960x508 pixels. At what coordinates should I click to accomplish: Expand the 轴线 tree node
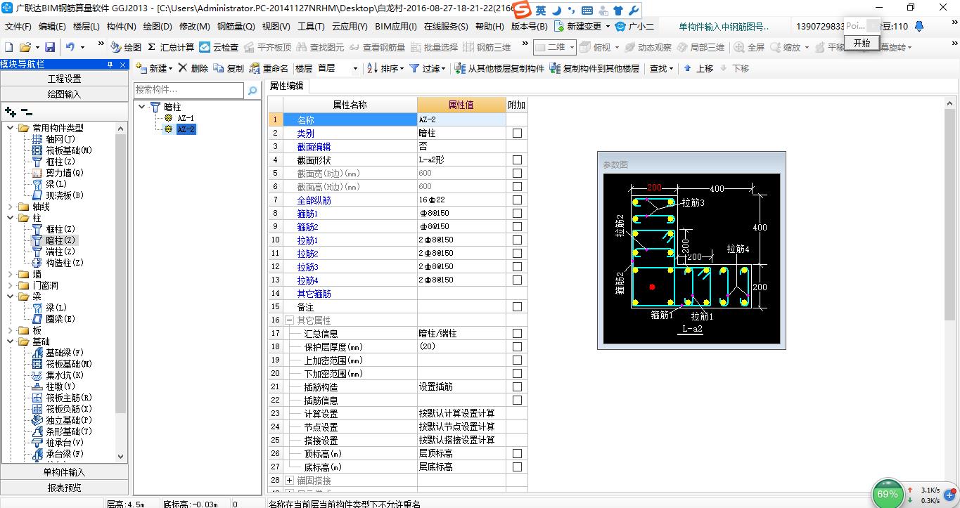[11, 207]
